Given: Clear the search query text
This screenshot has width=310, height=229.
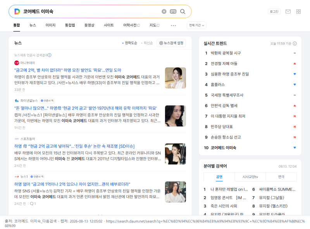Looking at the screenshot, I should tap(164, 12).
